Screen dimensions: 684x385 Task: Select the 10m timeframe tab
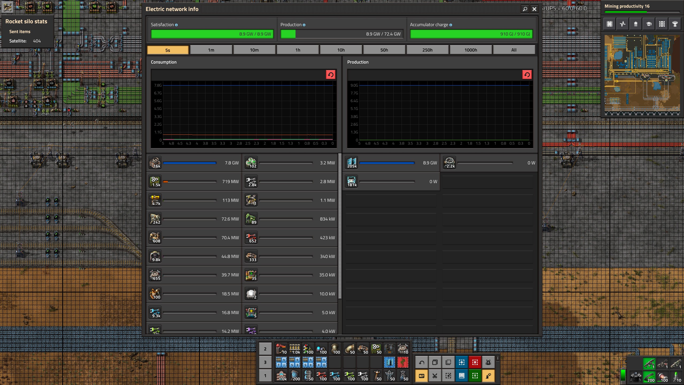[x=254, y=50]
